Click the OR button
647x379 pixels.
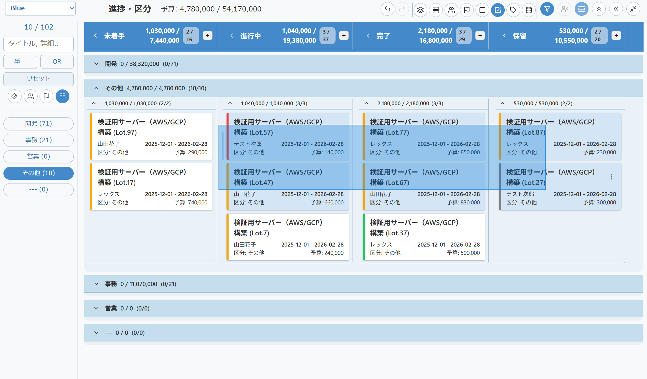57,61
